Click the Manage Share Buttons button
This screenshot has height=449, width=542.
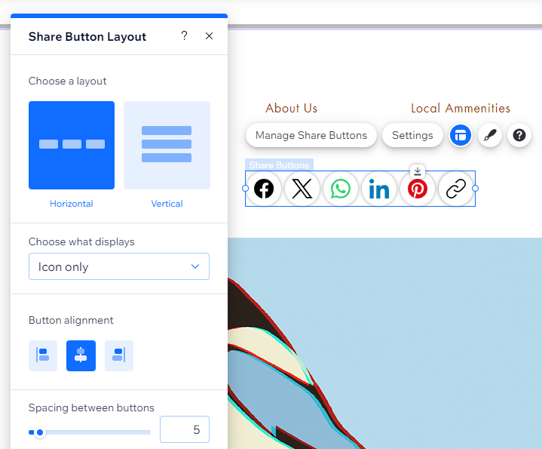pyautogui.click(x=311, y=136)
